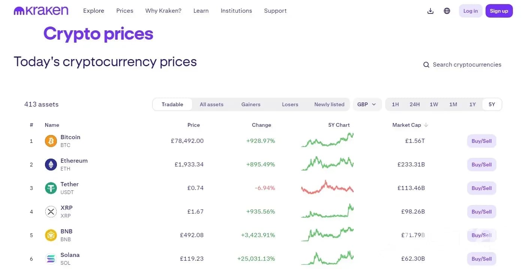Click Ethereum price £1,933.34
This screenshot has width=523, height=273.
(189, 165)
